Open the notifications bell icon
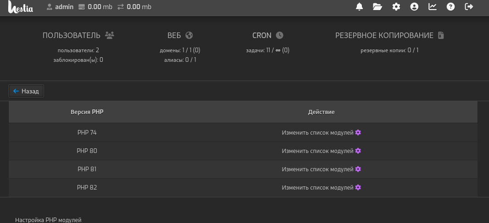This screenshot has height=223, width=489. coord(359,7)
